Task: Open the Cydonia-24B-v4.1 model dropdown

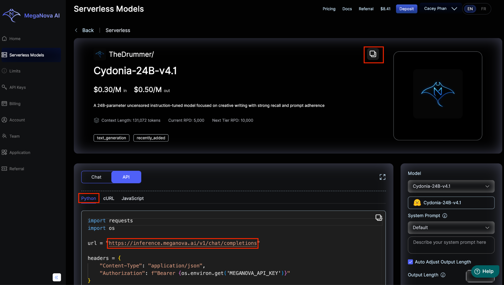Action: pos(451,186)
